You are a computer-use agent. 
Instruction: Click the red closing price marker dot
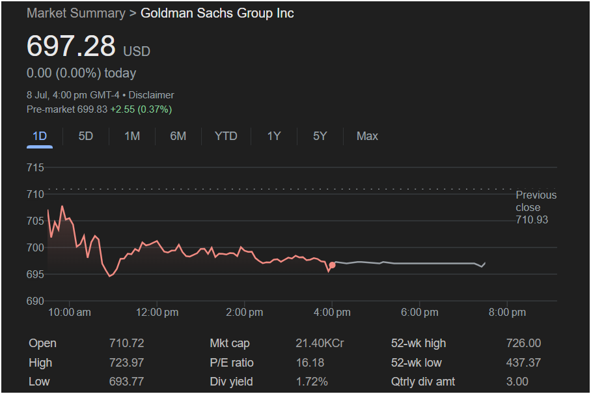click(x=332, y=265)
